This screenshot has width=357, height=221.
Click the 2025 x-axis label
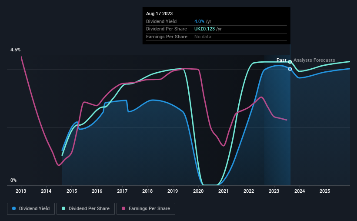(325, 191)
